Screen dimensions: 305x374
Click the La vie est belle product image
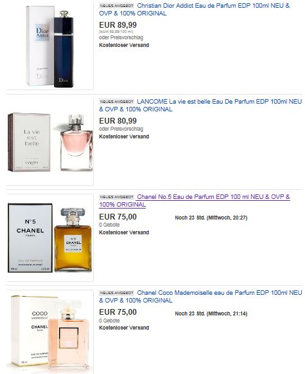50,142
